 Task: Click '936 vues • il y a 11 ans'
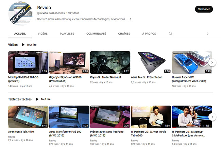coord(102,144)
